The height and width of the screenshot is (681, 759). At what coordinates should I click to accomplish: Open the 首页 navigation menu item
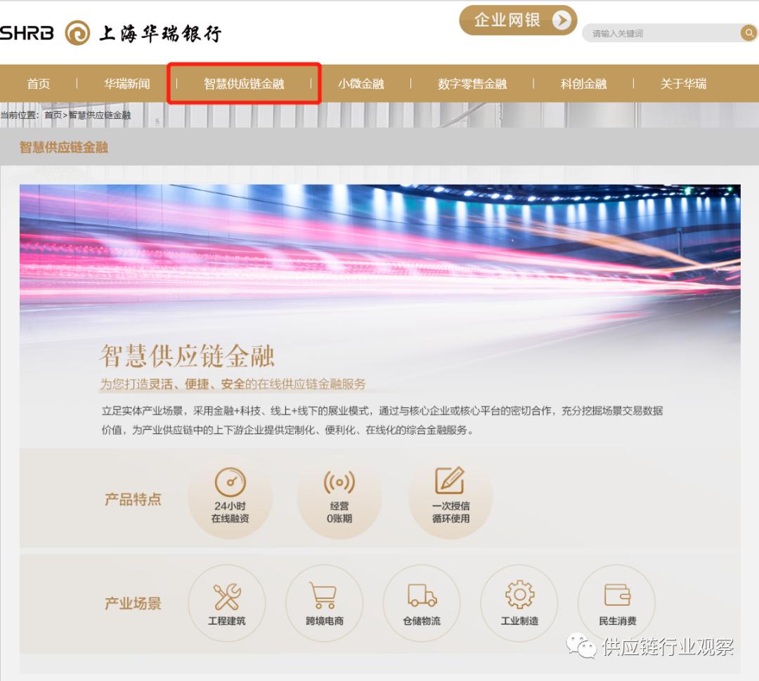pos(38,84)
